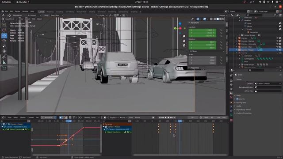Open the Marker menu in graph editor

(x=23, y=117)
